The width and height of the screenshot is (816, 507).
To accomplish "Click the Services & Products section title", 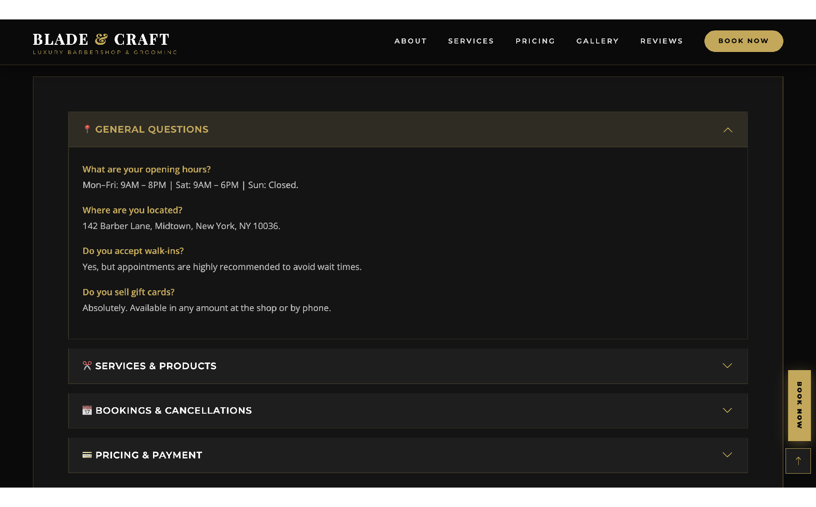I will coord(156,366).
